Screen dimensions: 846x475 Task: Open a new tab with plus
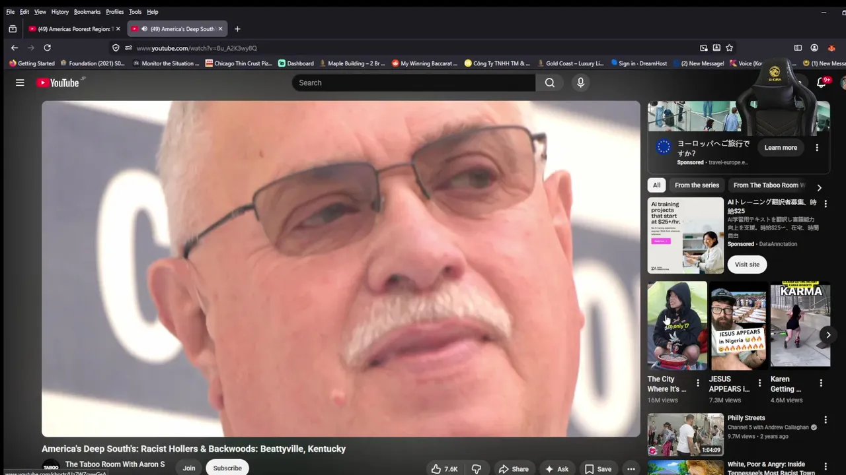click(x=237, y=29)
